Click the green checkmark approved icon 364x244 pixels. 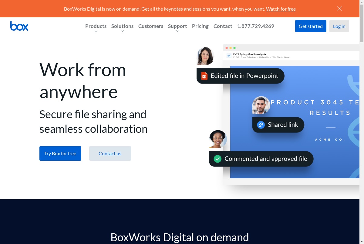(217, 159)
